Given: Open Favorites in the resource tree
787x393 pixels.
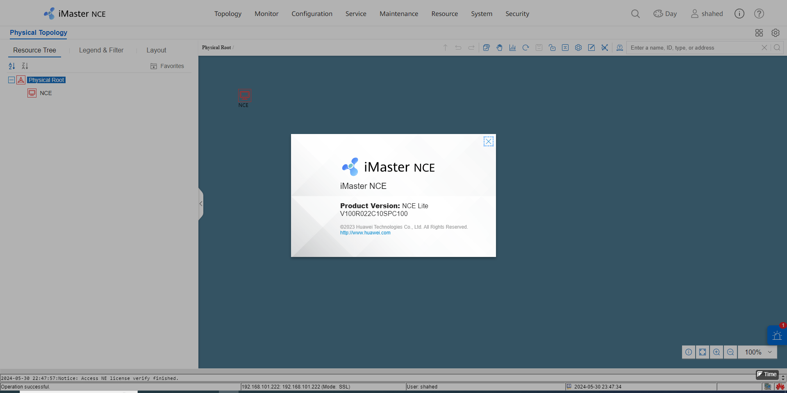Looking at the screenshot, I should click(x=167, y=66).
